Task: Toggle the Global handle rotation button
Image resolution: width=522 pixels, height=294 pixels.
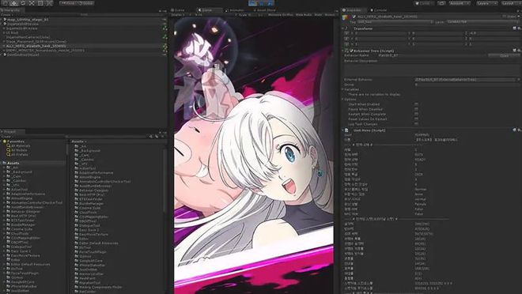Action: point(86,3)
